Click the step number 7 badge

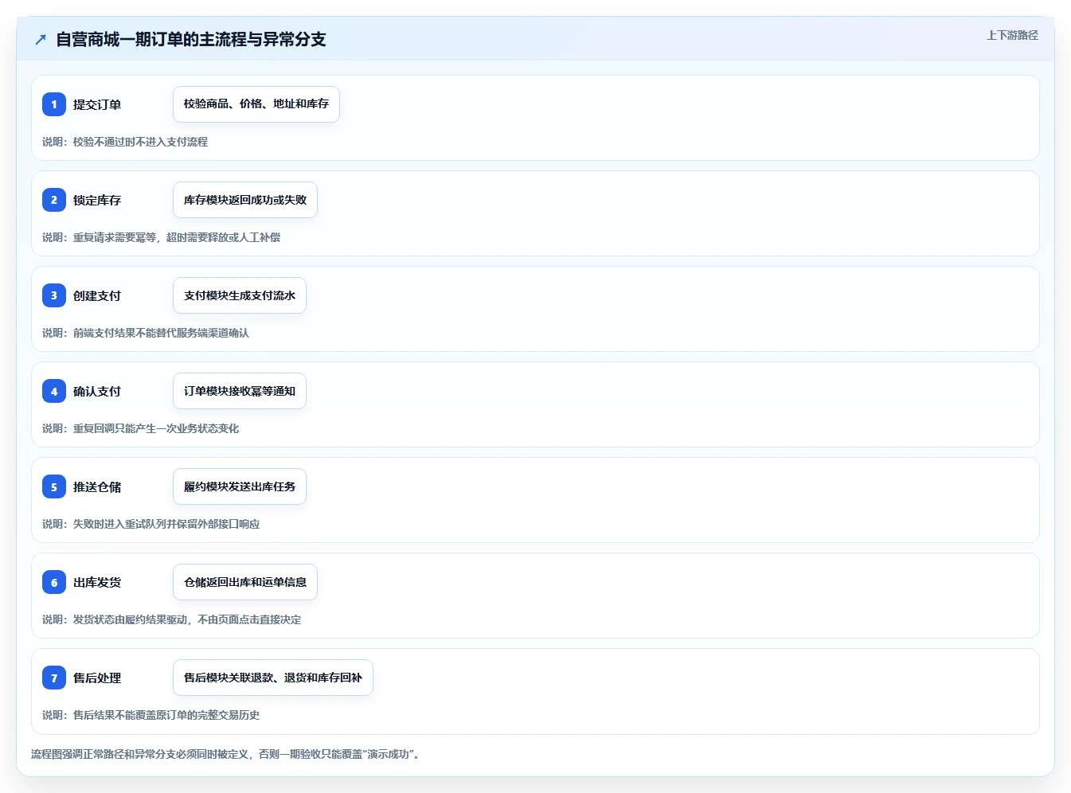click(54, 678)
